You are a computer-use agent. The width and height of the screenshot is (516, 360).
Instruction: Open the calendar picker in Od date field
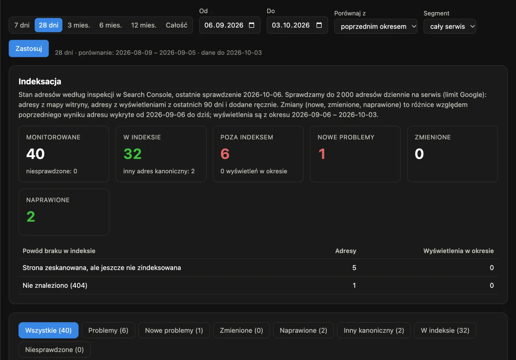(x=251, y=25)
